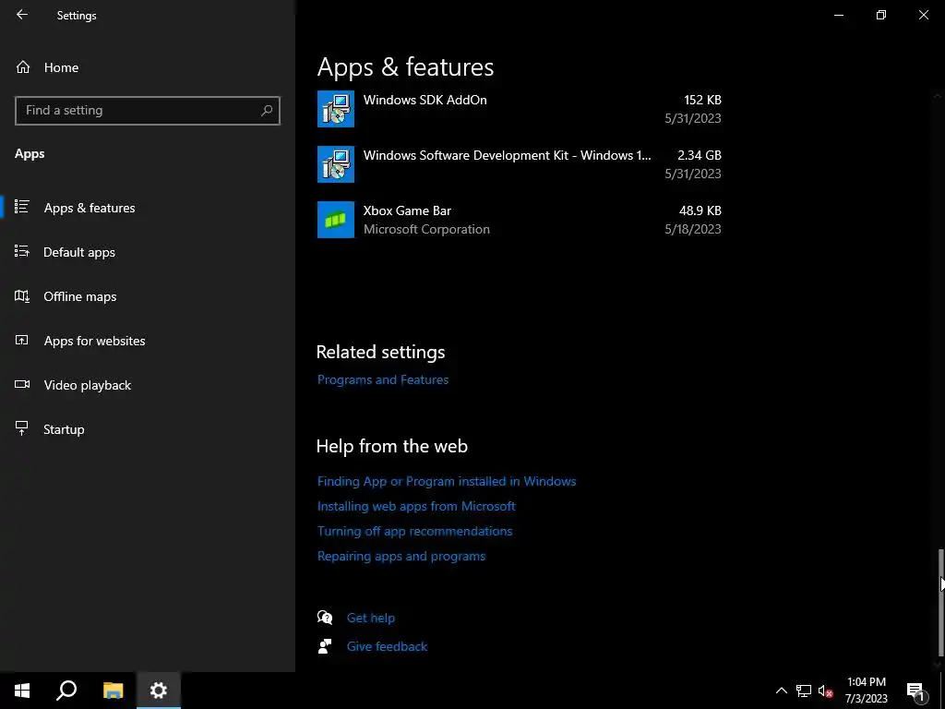The width and height of the screenshot is (945, 709).
Task: Open Turning off app recommendations link
Action: [x=414, y=531]
